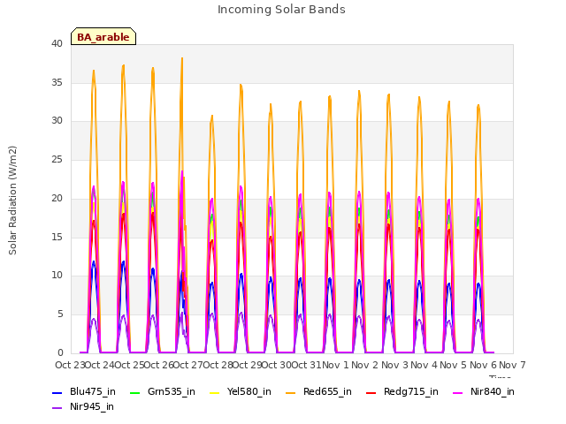Click the Oct 23 x-axis tick label
The image size is (566, 424).
(70, 366)
